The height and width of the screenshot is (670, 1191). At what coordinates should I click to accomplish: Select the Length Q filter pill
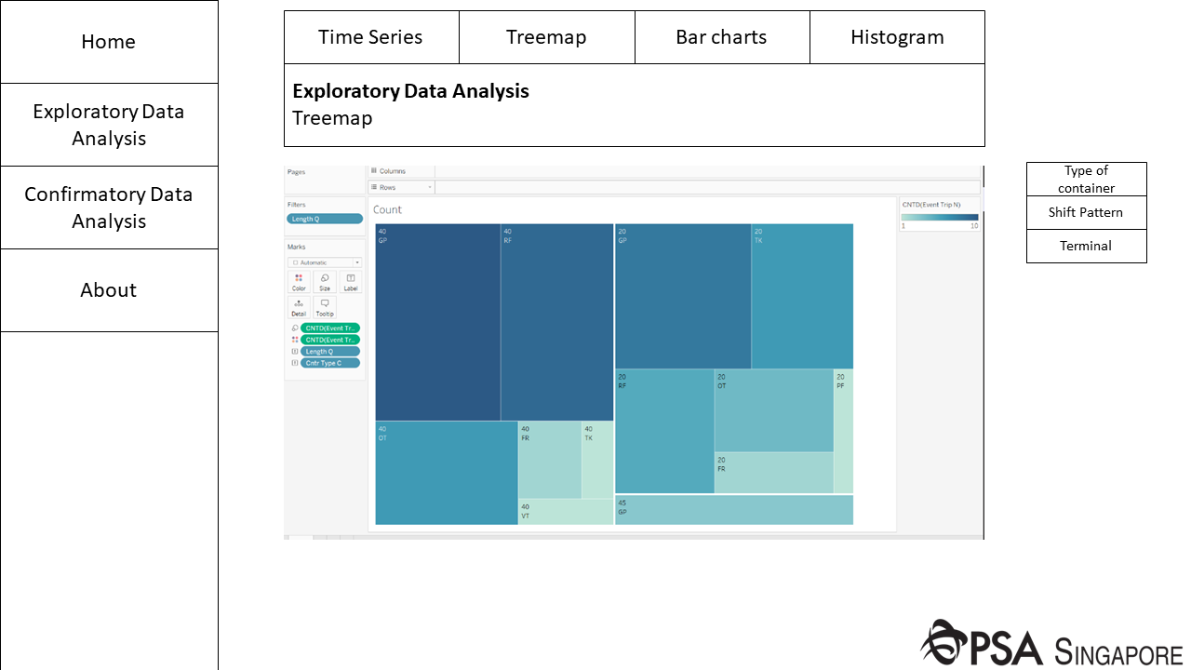tap(325, 219)
